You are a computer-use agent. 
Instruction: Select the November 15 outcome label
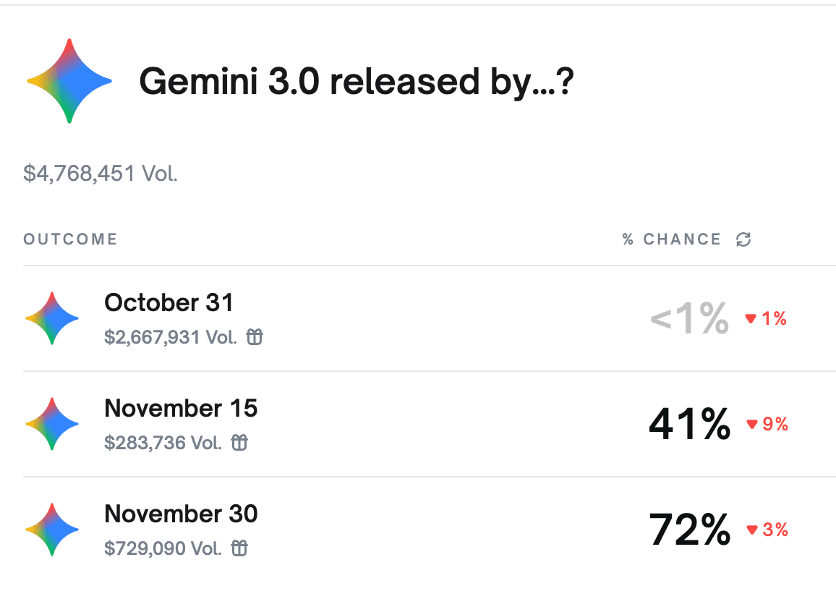[x=181, y=408]
